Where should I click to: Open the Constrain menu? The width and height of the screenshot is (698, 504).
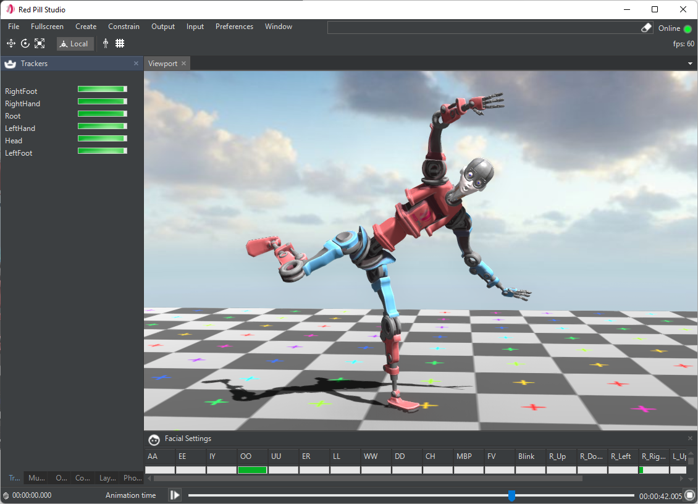click(124, 27)
